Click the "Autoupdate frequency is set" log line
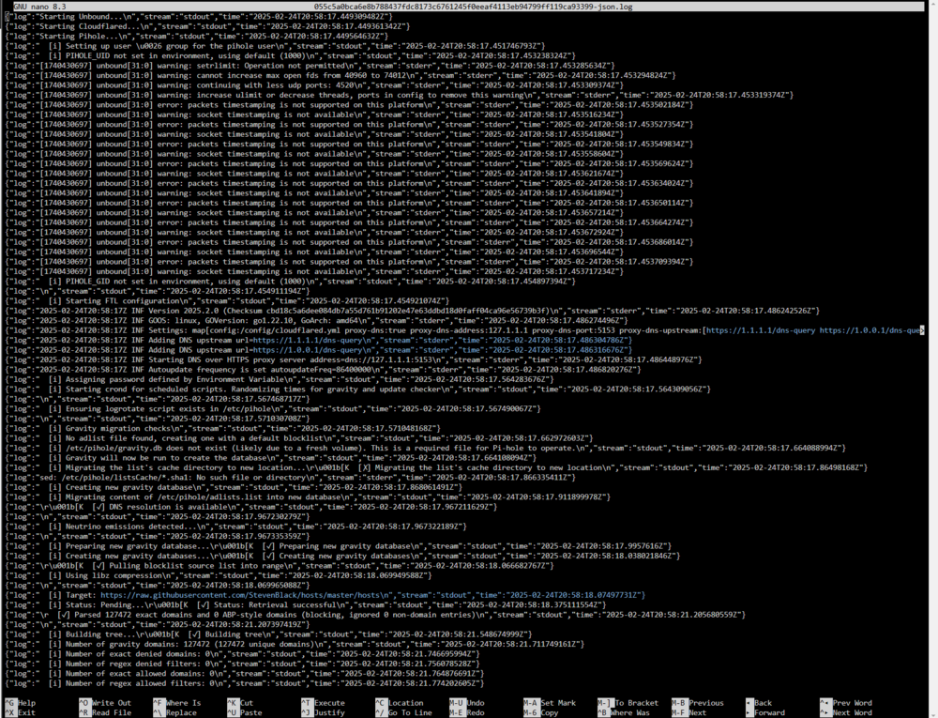 323,369
